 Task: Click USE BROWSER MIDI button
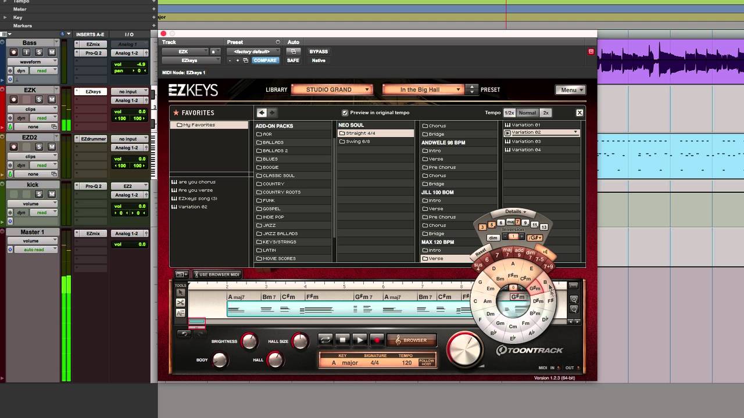(217, 275)
